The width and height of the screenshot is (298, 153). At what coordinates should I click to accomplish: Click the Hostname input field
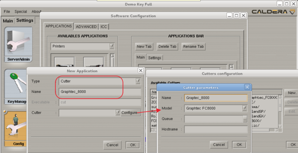(216, 129)
